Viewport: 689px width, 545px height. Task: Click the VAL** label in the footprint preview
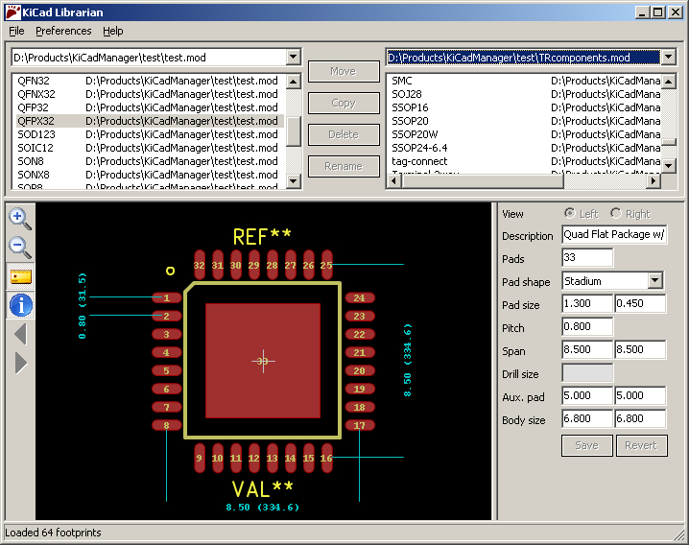(262, 489)
